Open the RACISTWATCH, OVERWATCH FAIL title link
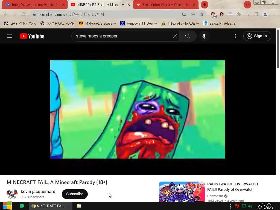Screen dimensions: 280x210 pyautogui.click(x=232, y=187)
